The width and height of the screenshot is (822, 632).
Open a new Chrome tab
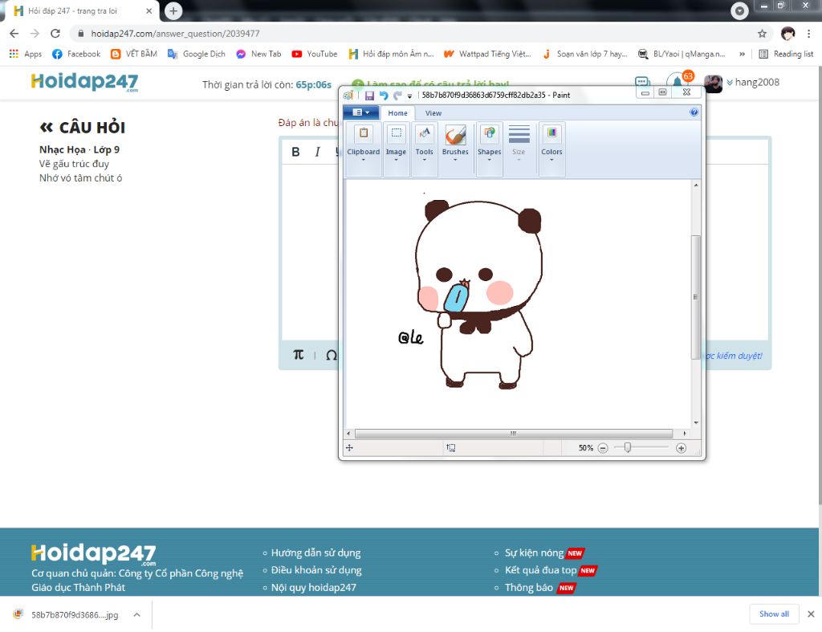(173, 10)
